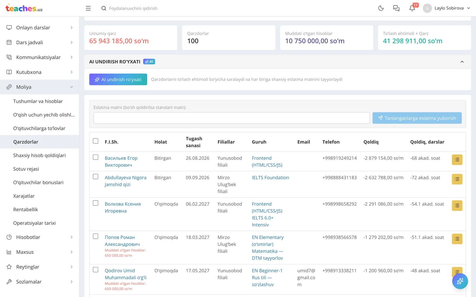Screen dimensions: 476x297
Task: Click the Kommunikatsiyalar phone icon
Action: click(x=9, y=57)
